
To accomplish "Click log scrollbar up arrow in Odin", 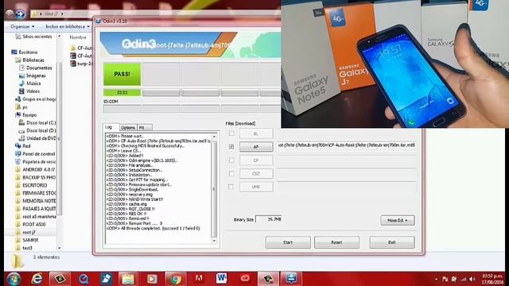I will (x=214, y=137).
